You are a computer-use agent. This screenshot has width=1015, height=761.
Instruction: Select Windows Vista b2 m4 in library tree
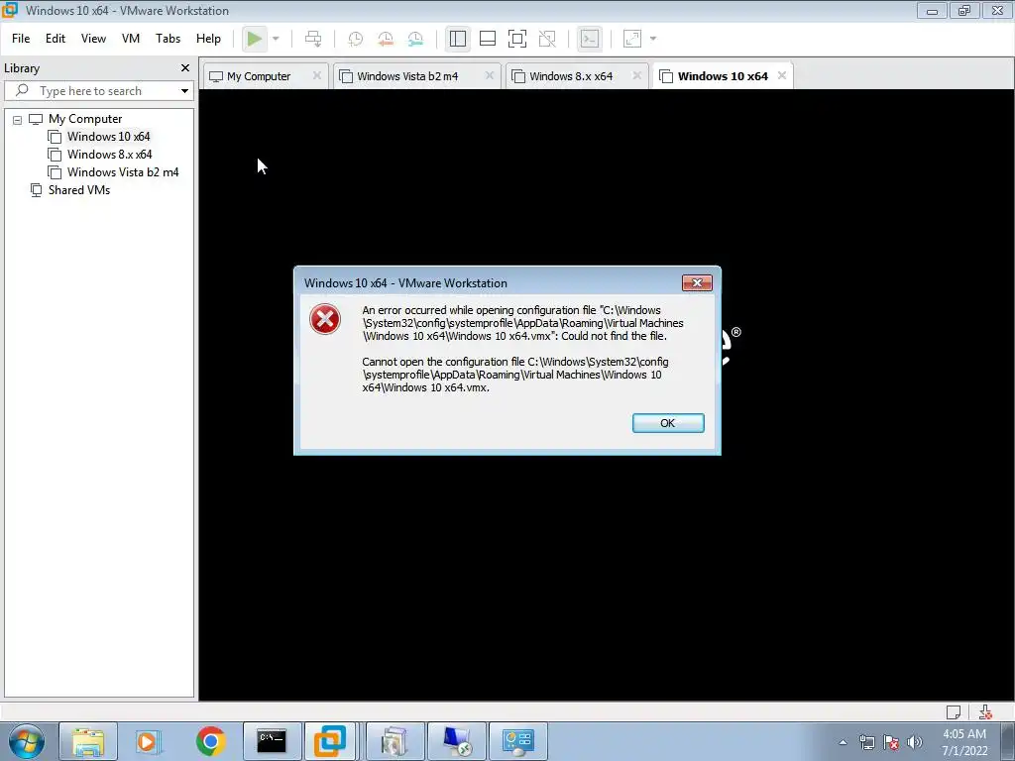click(x=122, y=172)
